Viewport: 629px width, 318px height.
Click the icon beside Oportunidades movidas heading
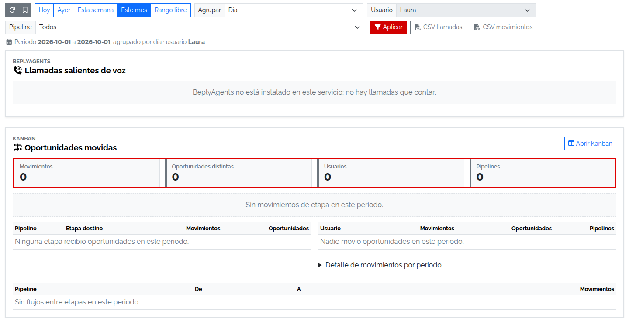[x=17, y=147]
